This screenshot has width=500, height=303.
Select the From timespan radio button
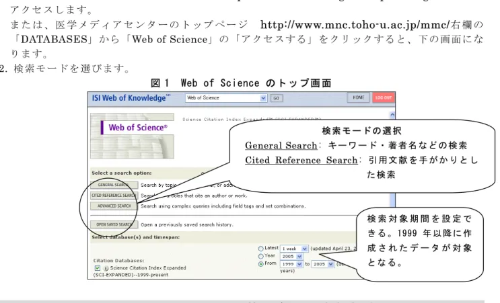261,264
